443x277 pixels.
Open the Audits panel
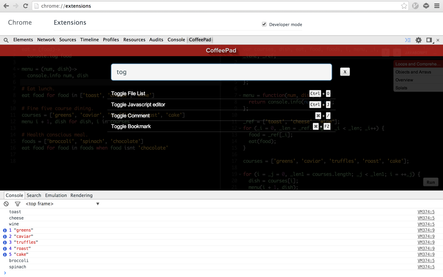pos(156,40)
